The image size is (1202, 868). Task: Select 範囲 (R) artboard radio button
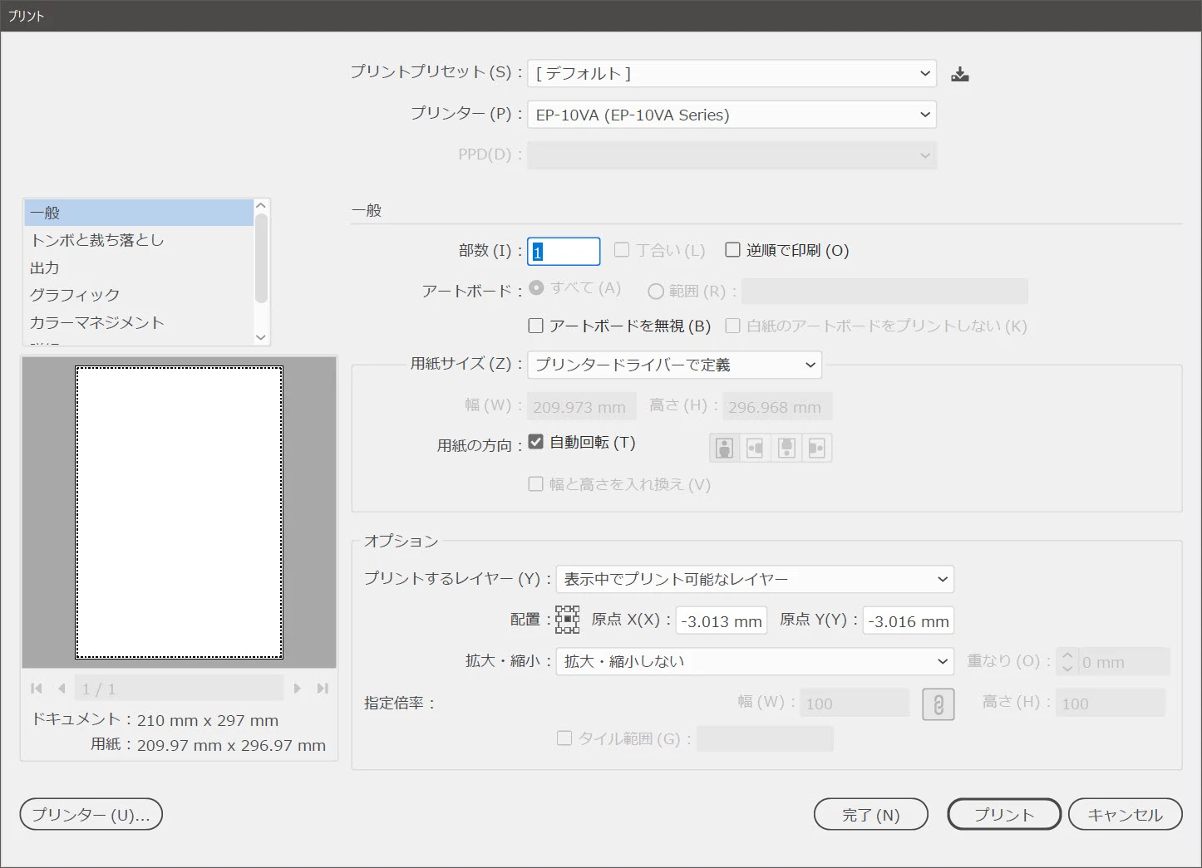click(656, 291)
